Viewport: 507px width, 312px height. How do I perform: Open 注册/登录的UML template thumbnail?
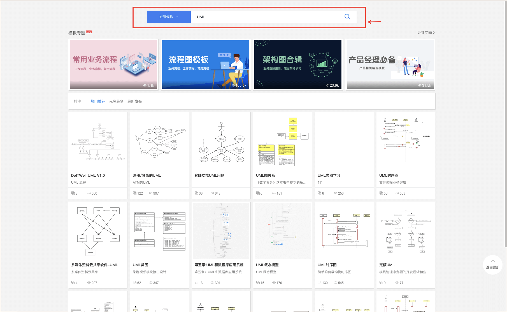159,141
